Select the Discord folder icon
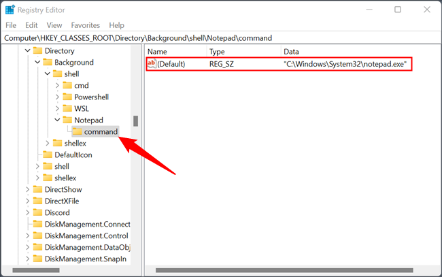This screenshot has width=442, height=277. coord(37,213)
